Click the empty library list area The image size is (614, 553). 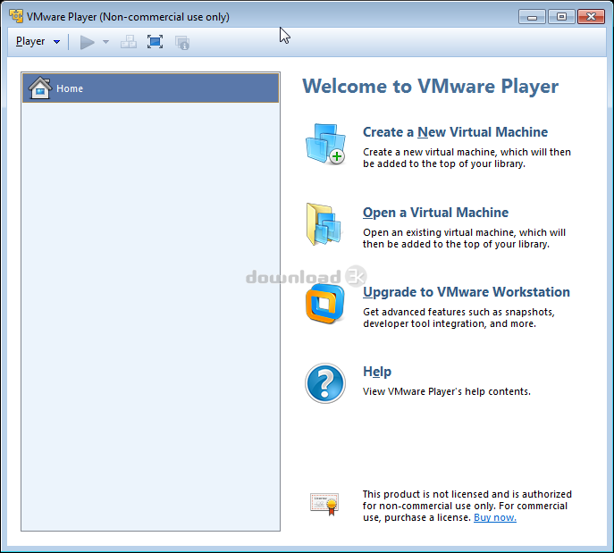(x=150, y=313)
